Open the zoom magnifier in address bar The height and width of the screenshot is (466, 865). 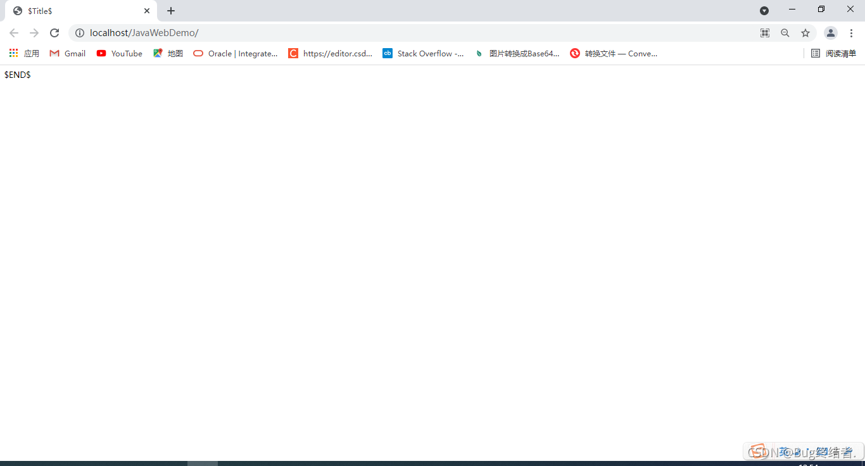click(785, 33)
